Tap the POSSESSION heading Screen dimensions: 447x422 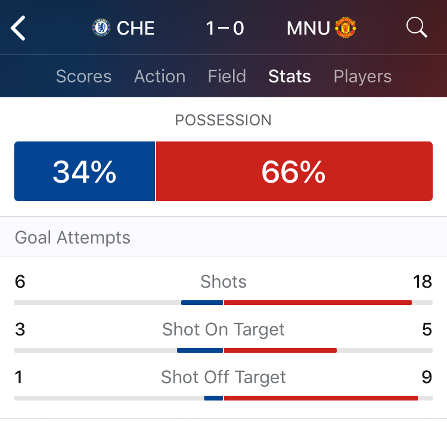point(223,120)
